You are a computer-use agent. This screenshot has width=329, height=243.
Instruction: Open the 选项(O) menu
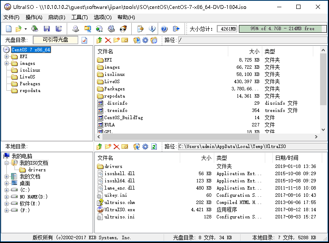(x=102, y=17)
